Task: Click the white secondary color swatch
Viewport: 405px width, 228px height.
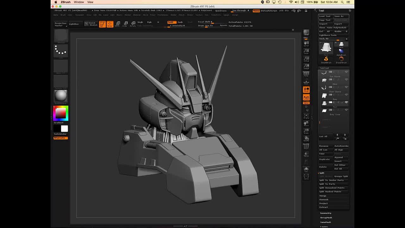Action: click(x=64, y=128)
